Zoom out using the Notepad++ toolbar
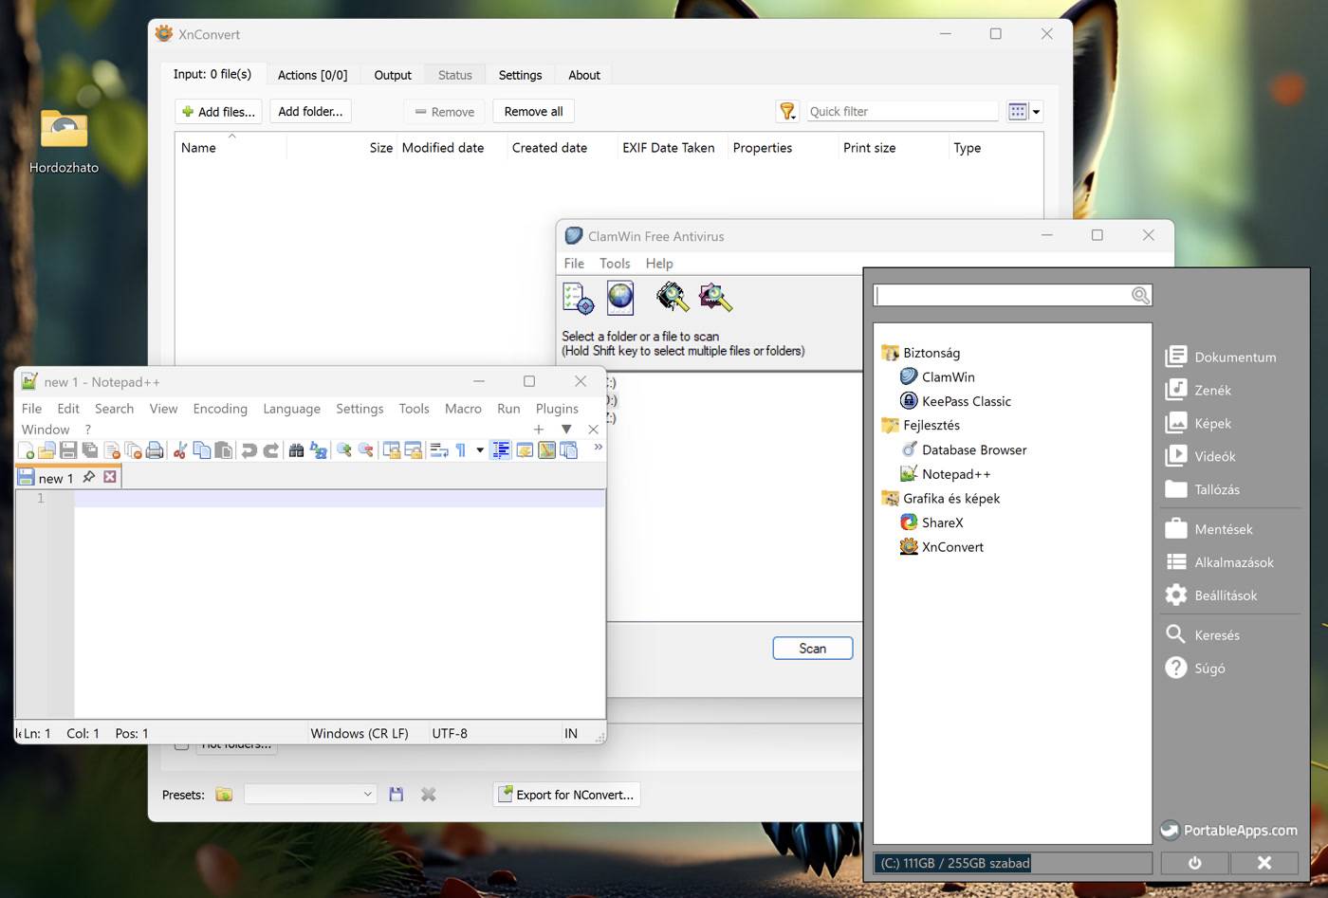This screenshot has height=898, width=1328. coord(365,450)
